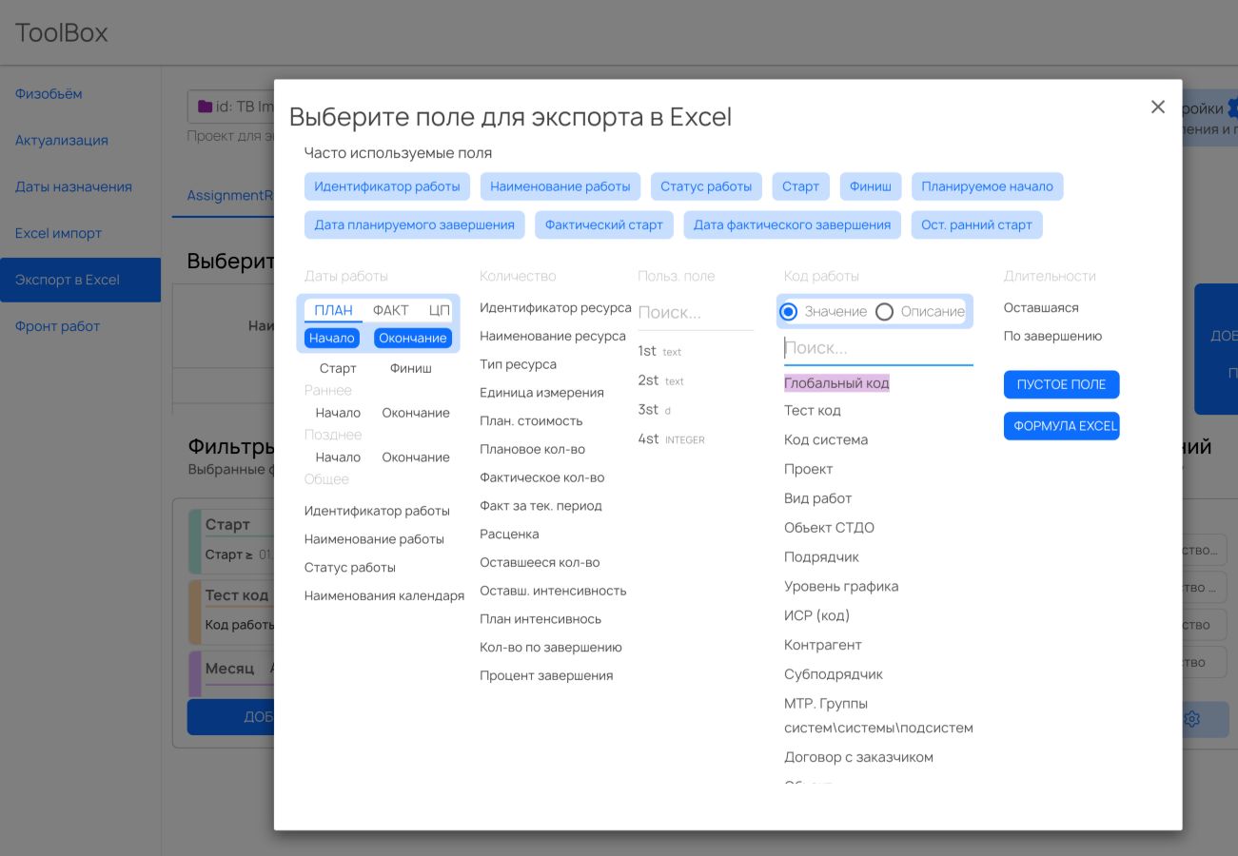Open Экспорт в Excel sidebar item
The image size is (1238, 856).
tap(80, 280)
